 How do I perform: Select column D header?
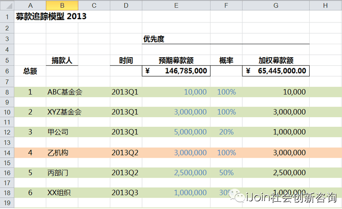(126, 5)
